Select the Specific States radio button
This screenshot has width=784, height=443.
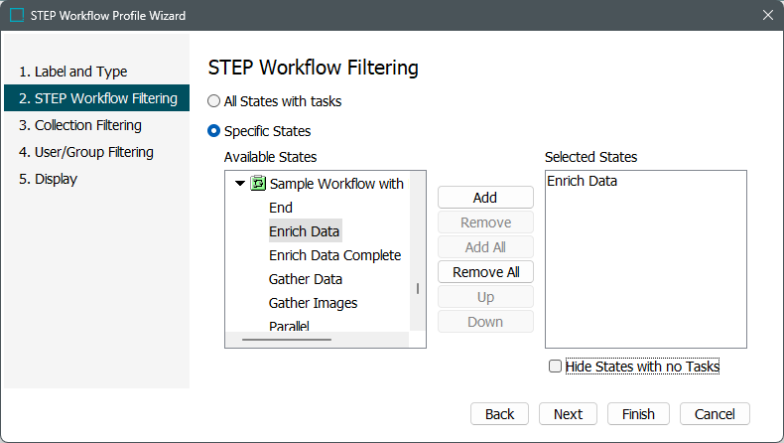click(x=214, y=131)
